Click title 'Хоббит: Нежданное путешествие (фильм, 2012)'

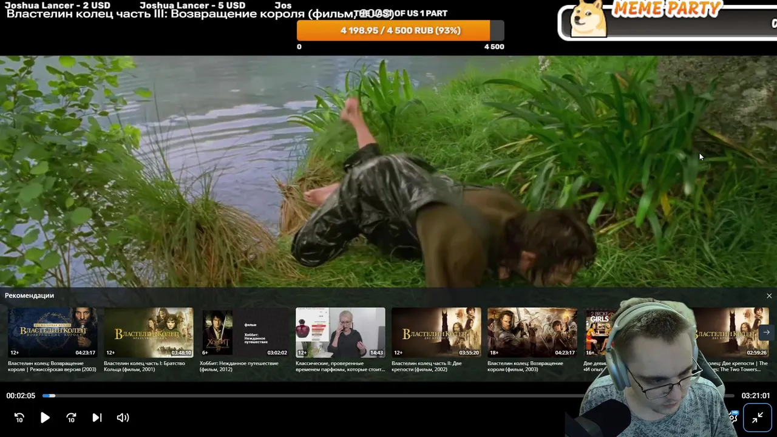(x=239, y=366)
